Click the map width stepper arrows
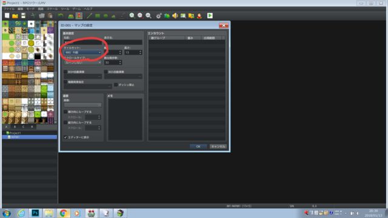Viewport: 388px width, 218px height. point(120,53)
